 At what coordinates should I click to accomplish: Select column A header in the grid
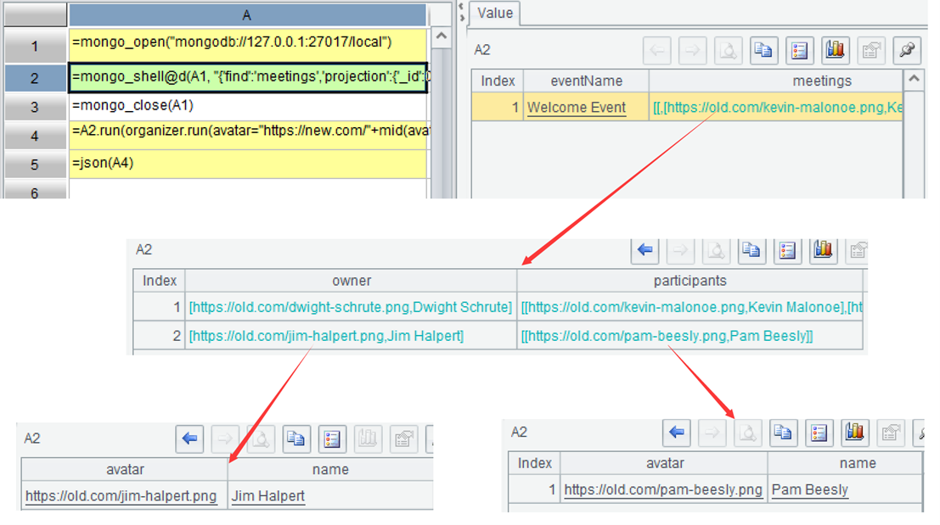pyautogui.click(x=247, y=15)
